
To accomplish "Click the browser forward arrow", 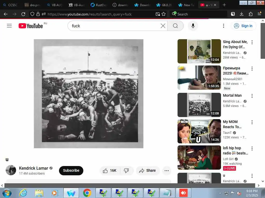I will click(14, 14).
